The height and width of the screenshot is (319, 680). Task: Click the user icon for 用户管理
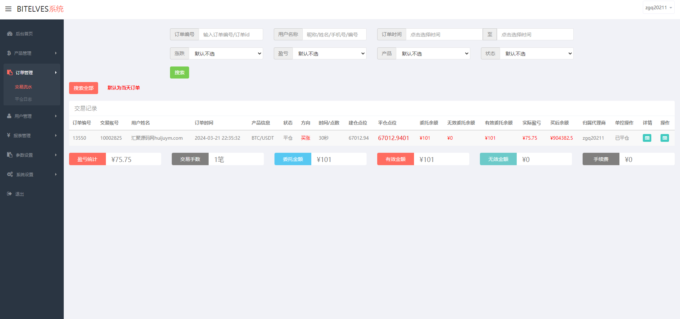click(9, 116)
